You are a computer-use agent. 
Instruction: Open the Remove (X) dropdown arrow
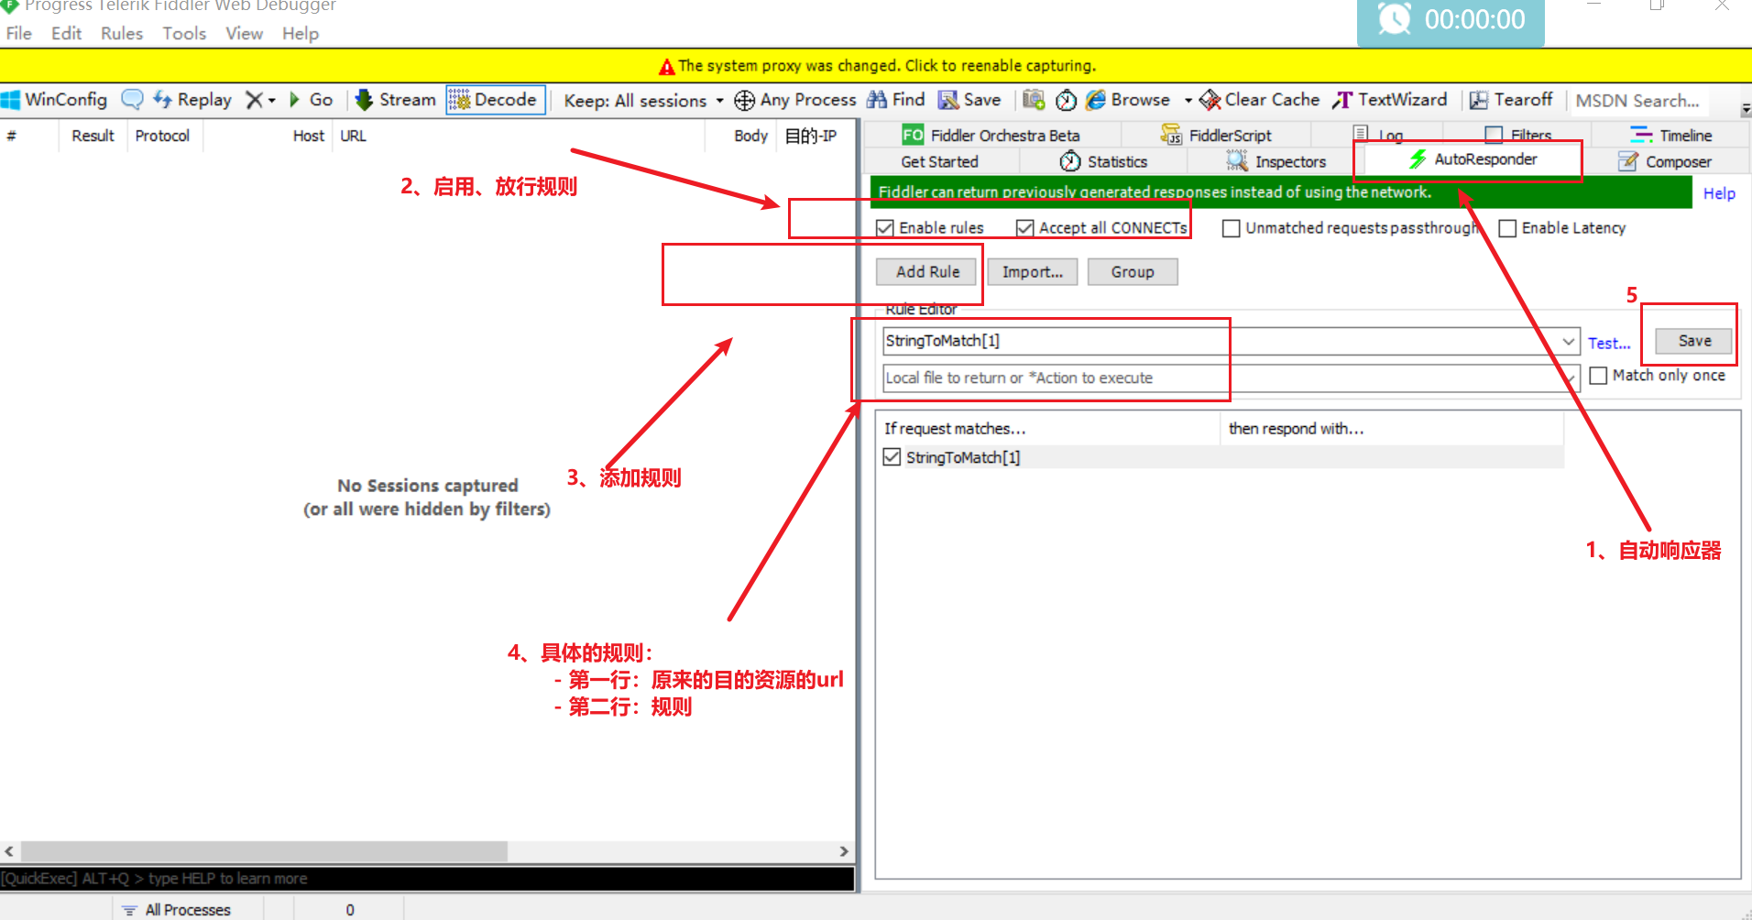(x=272, y=101)
